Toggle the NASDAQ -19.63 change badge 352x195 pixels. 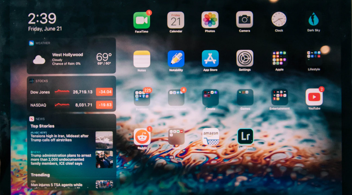tap(104, 105)
